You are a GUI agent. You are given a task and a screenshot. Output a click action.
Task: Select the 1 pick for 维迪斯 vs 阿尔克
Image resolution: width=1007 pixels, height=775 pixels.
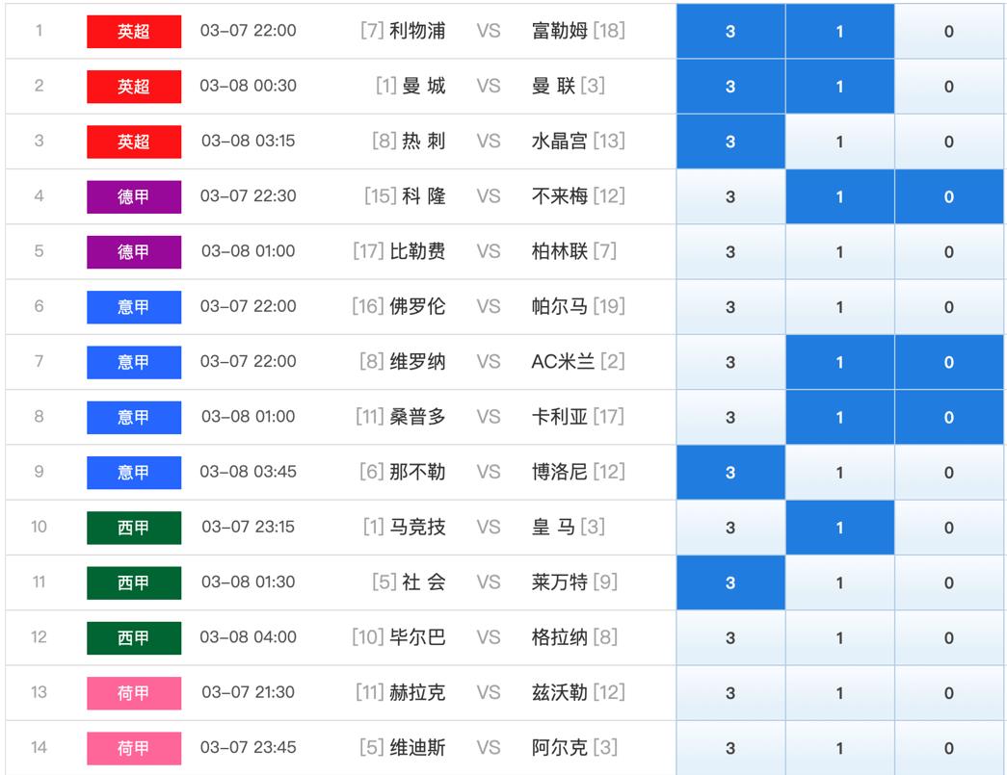click(x=839, y=748)
